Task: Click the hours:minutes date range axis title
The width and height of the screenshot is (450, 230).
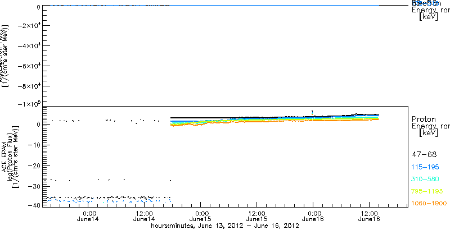Action: 226,226
